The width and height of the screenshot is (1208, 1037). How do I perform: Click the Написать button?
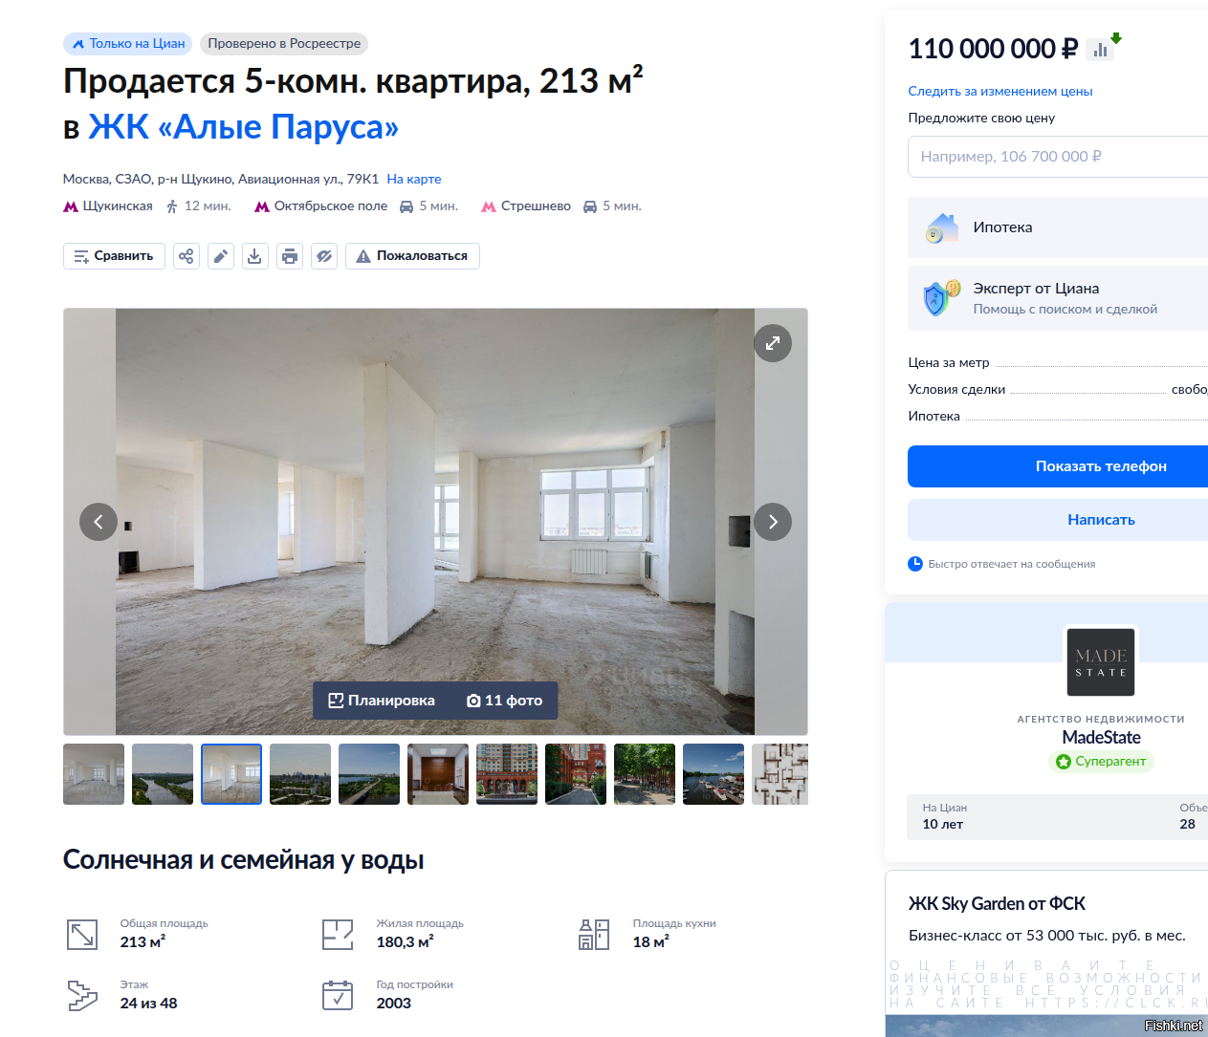pyautogui.click(x=1058, y=520)
